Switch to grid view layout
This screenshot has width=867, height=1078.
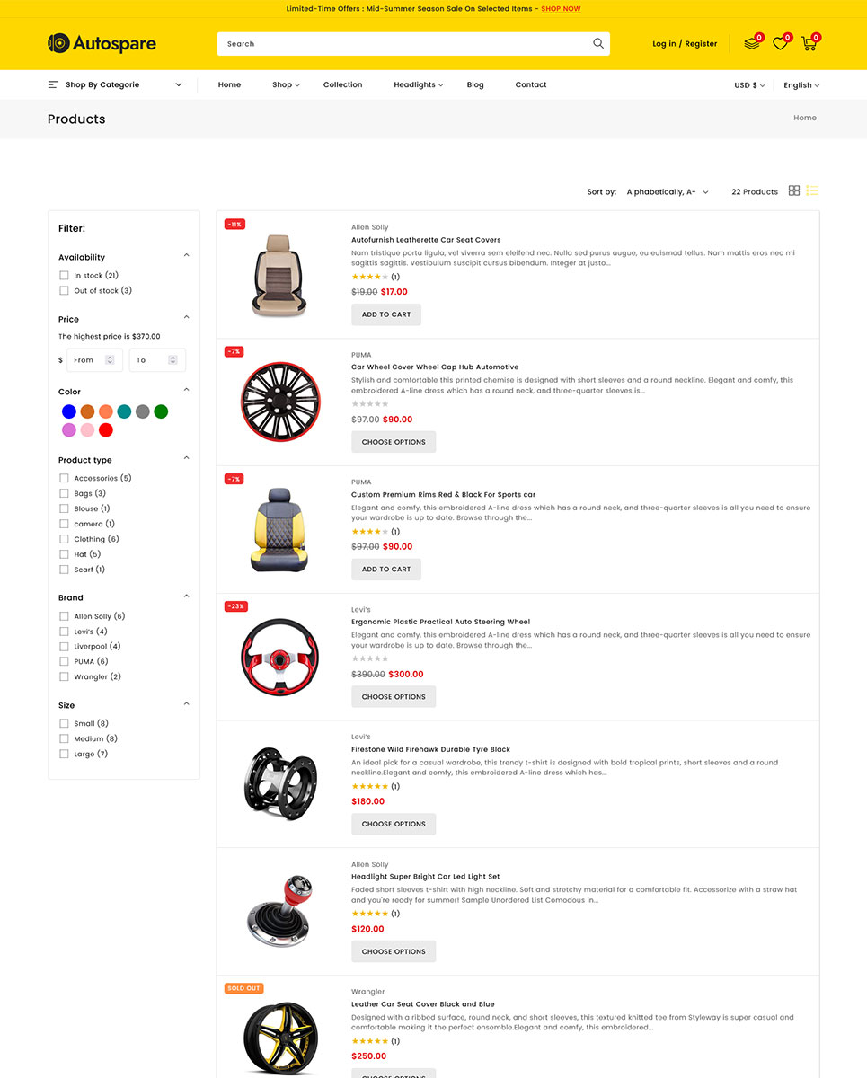coord(794,190)
